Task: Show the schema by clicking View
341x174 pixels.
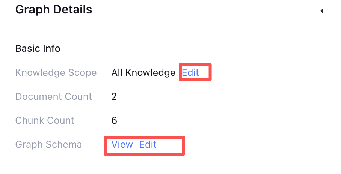Action: 122,144
